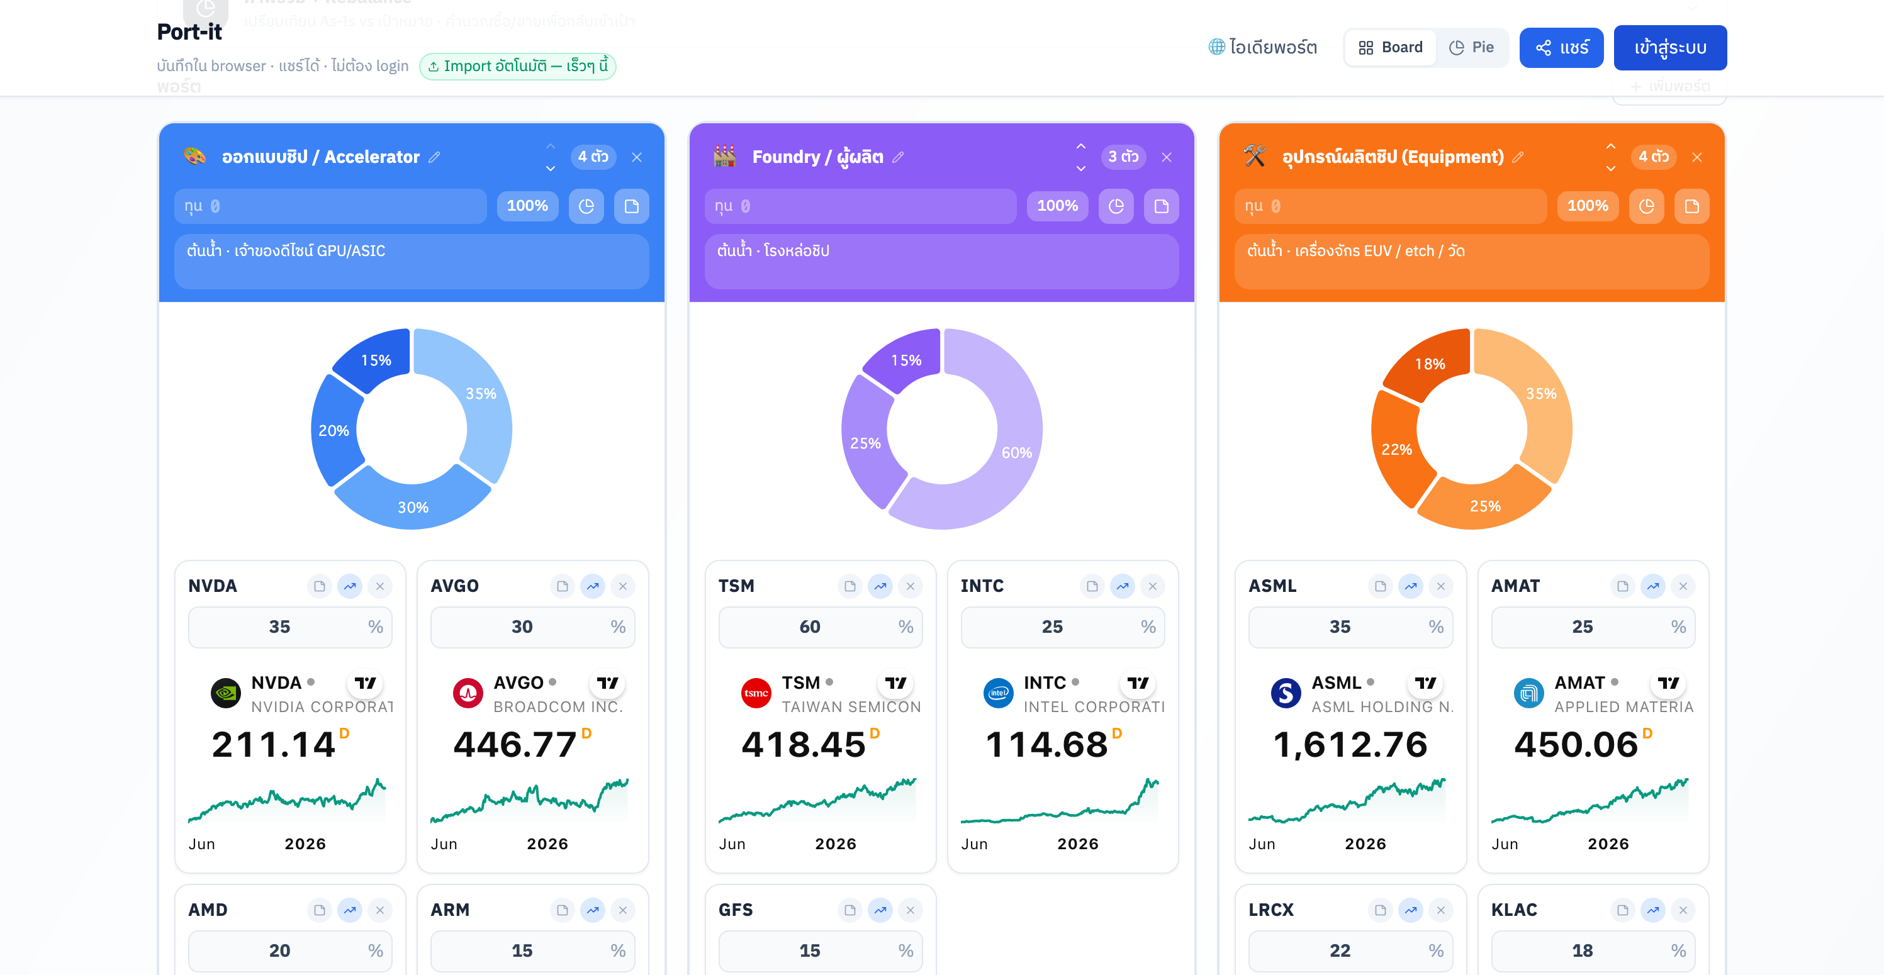The image size is (1884, 975).
Task: Open TradingView logo on TSM widget
Action: pyautogui.click(x=896, y=683)
